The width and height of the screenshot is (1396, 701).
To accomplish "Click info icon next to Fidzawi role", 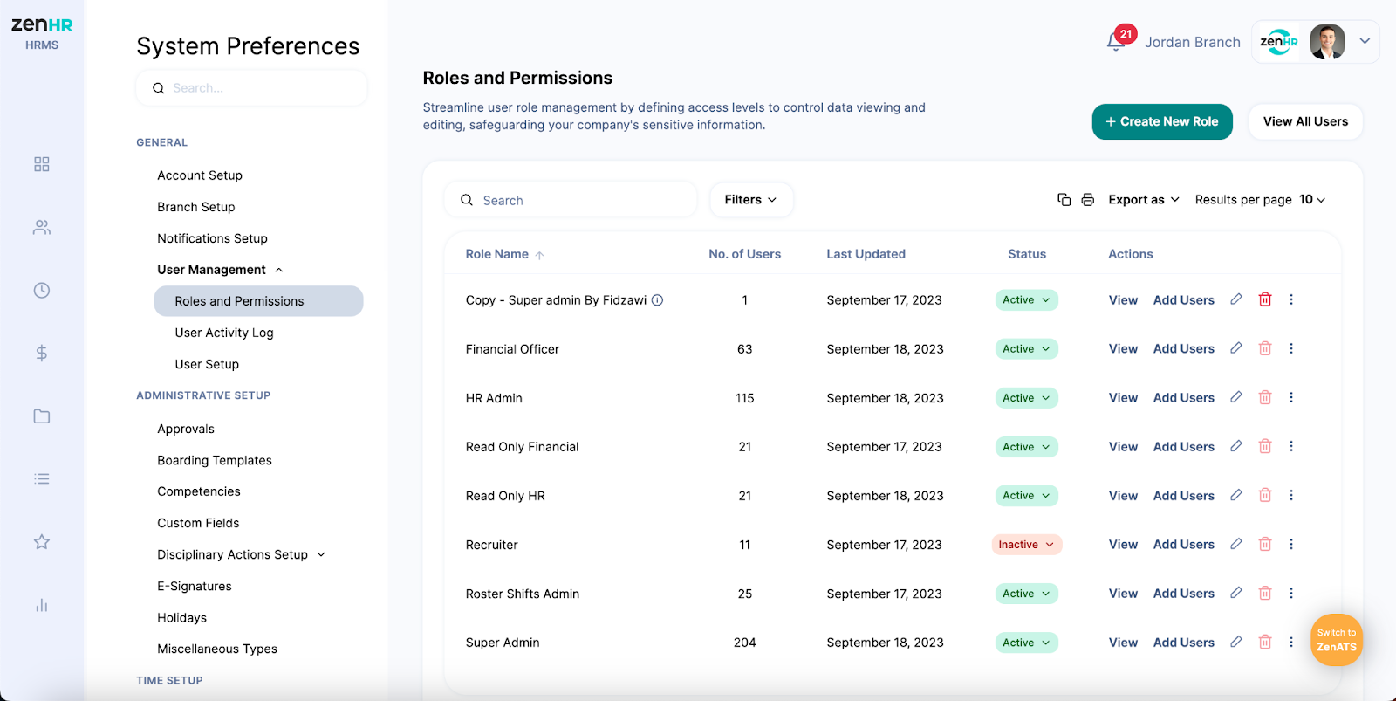I will coord(657,300).
